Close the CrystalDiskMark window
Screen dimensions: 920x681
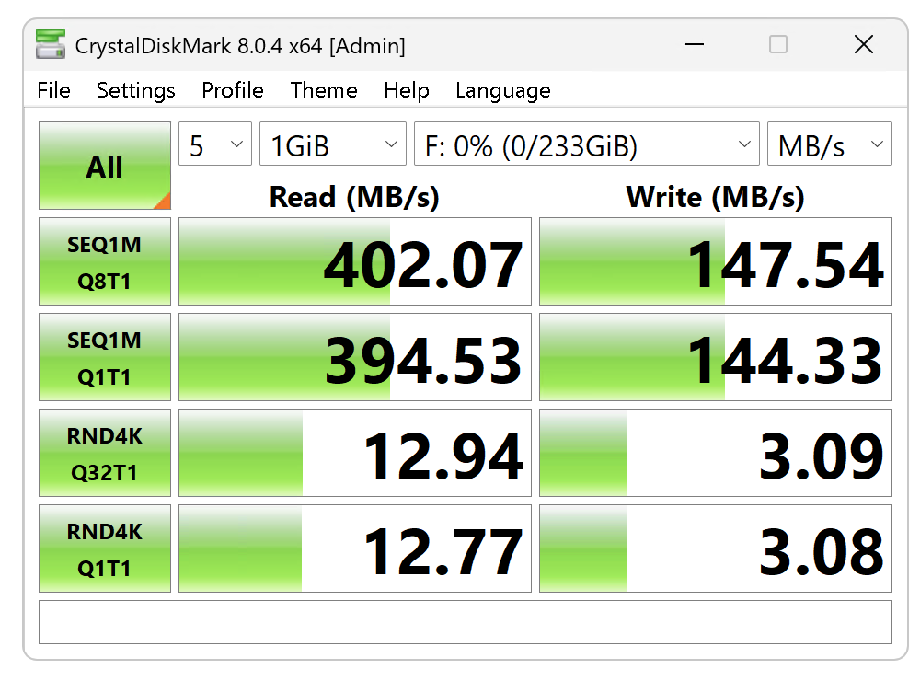(863, 44)
